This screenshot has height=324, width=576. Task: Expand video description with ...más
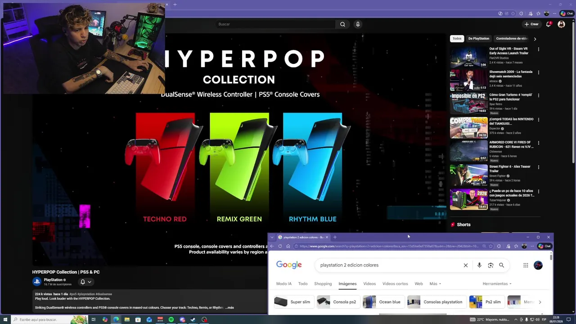(229, 308)
